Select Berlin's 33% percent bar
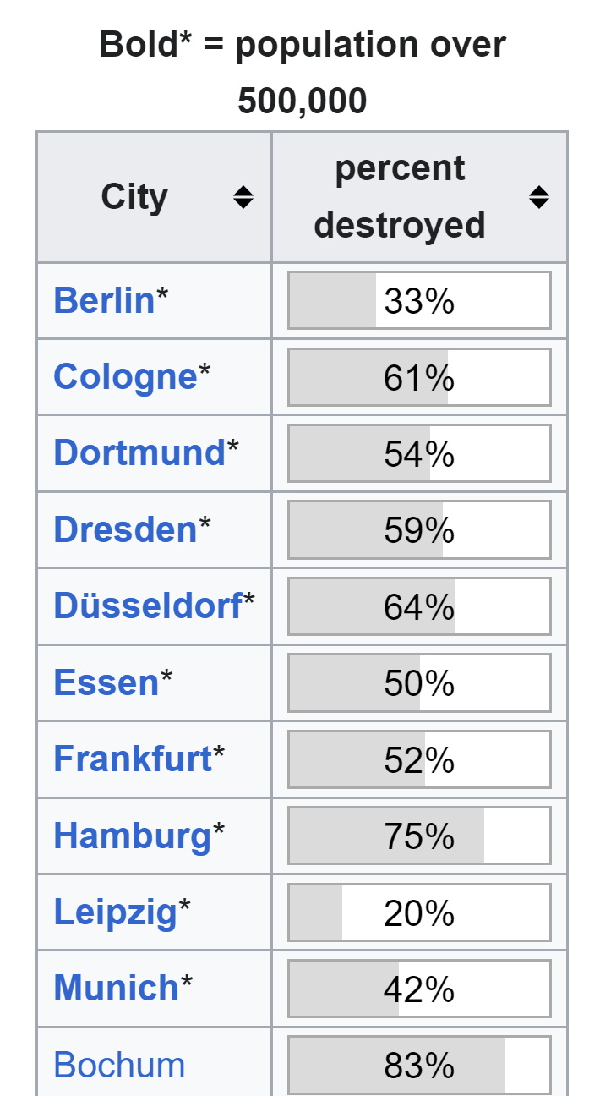Image resolution: width=600 pixels, height=1096 pixels. click(x=419, y=300)
